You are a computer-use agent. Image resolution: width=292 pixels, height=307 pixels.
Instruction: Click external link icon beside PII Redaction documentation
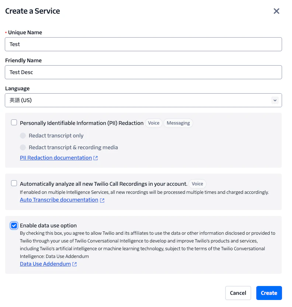pos(95,158)
